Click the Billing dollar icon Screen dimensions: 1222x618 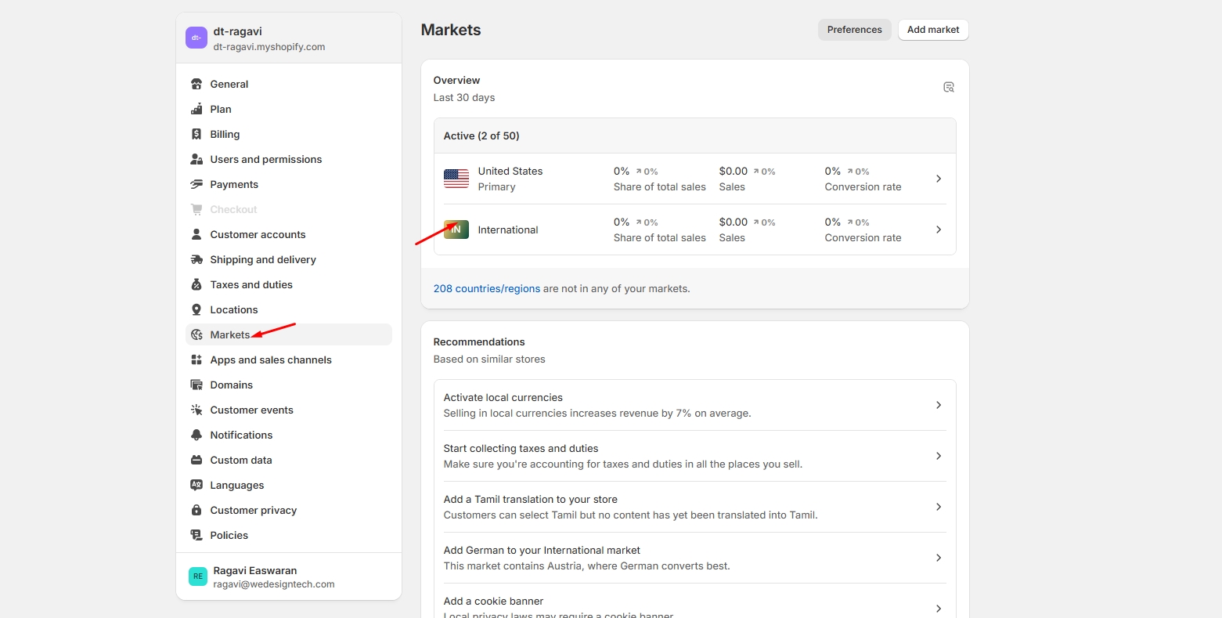click(x=196, y=135)
